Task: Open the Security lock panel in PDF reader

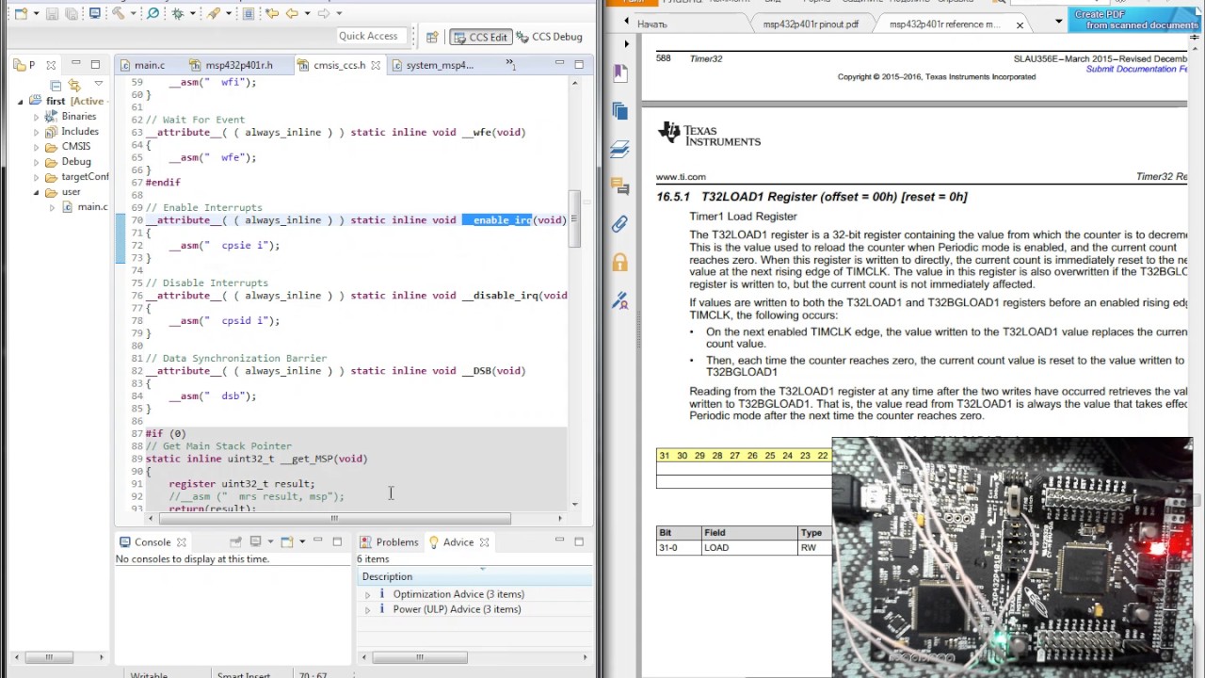Action: (x=619, y=262)
